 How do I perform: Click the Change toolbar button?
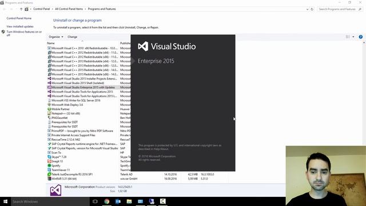coord(73,37)
